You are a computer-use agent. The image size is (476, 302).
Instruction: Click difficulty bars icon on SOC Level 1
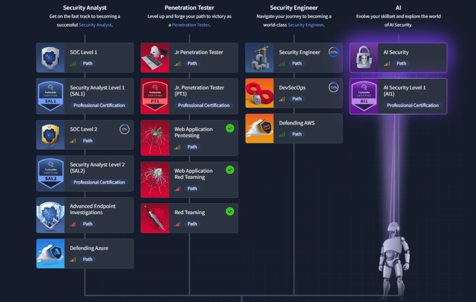[x=73, y=64]
